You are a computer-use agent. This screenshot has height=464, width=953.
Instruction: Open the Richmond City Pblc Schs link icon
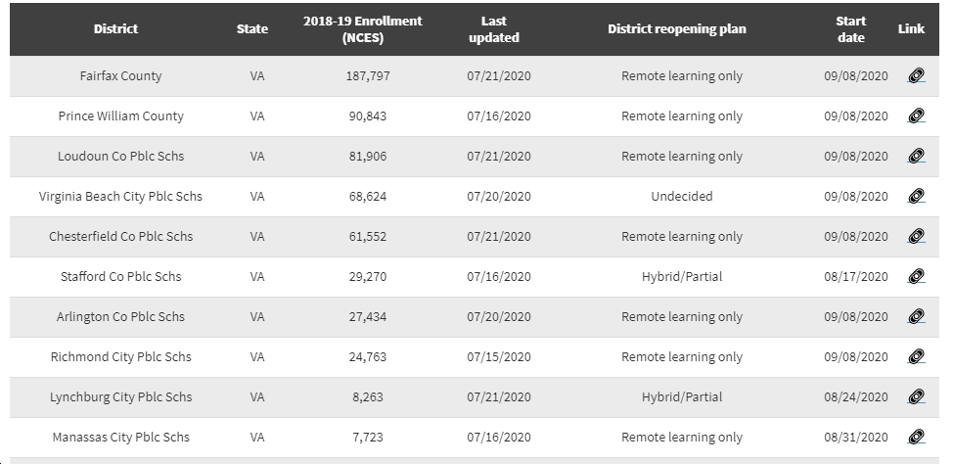[916, 357]
